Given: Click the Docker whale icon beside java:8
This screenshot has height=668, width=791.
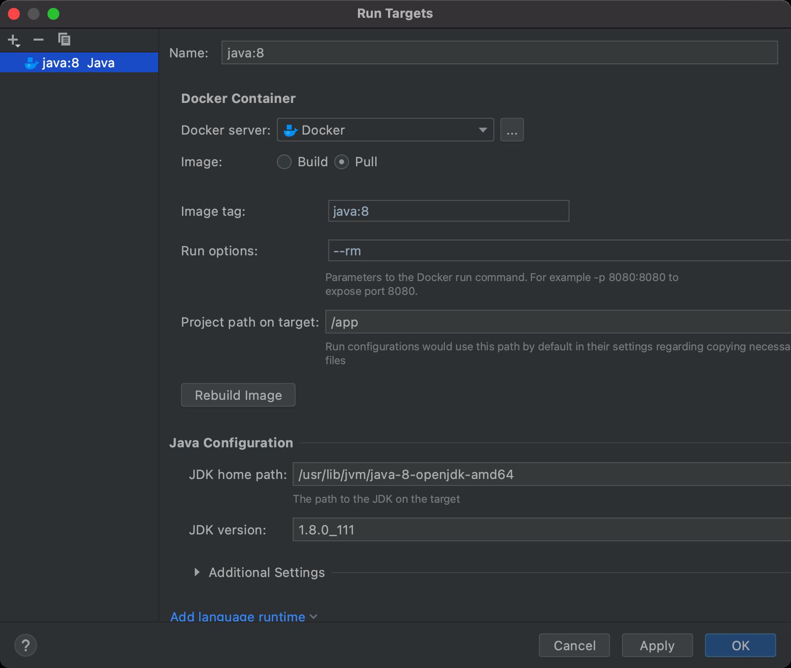Looking at the screenshot, I should [x=32, y=63].
